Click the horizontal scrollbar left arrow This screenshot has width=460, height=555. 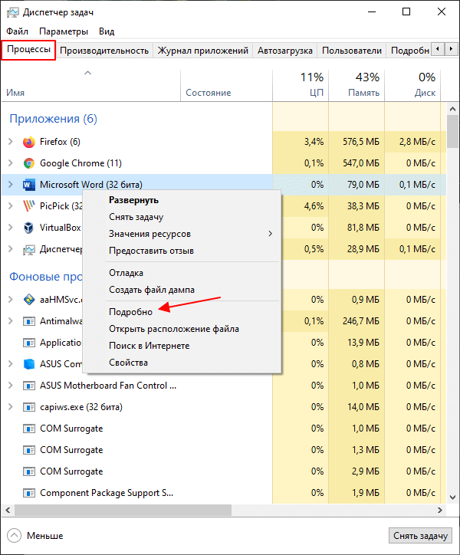pos(8,511)
